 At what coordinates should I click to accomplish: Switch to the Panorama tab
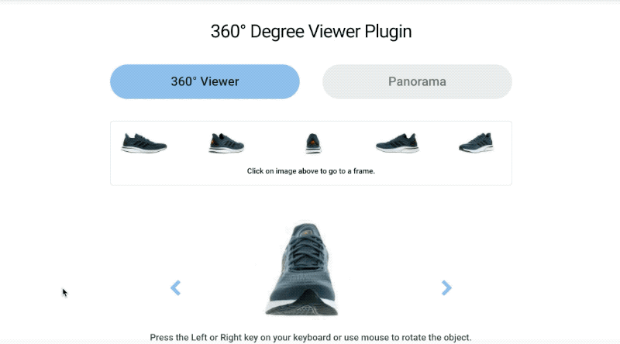pos(417,81)
